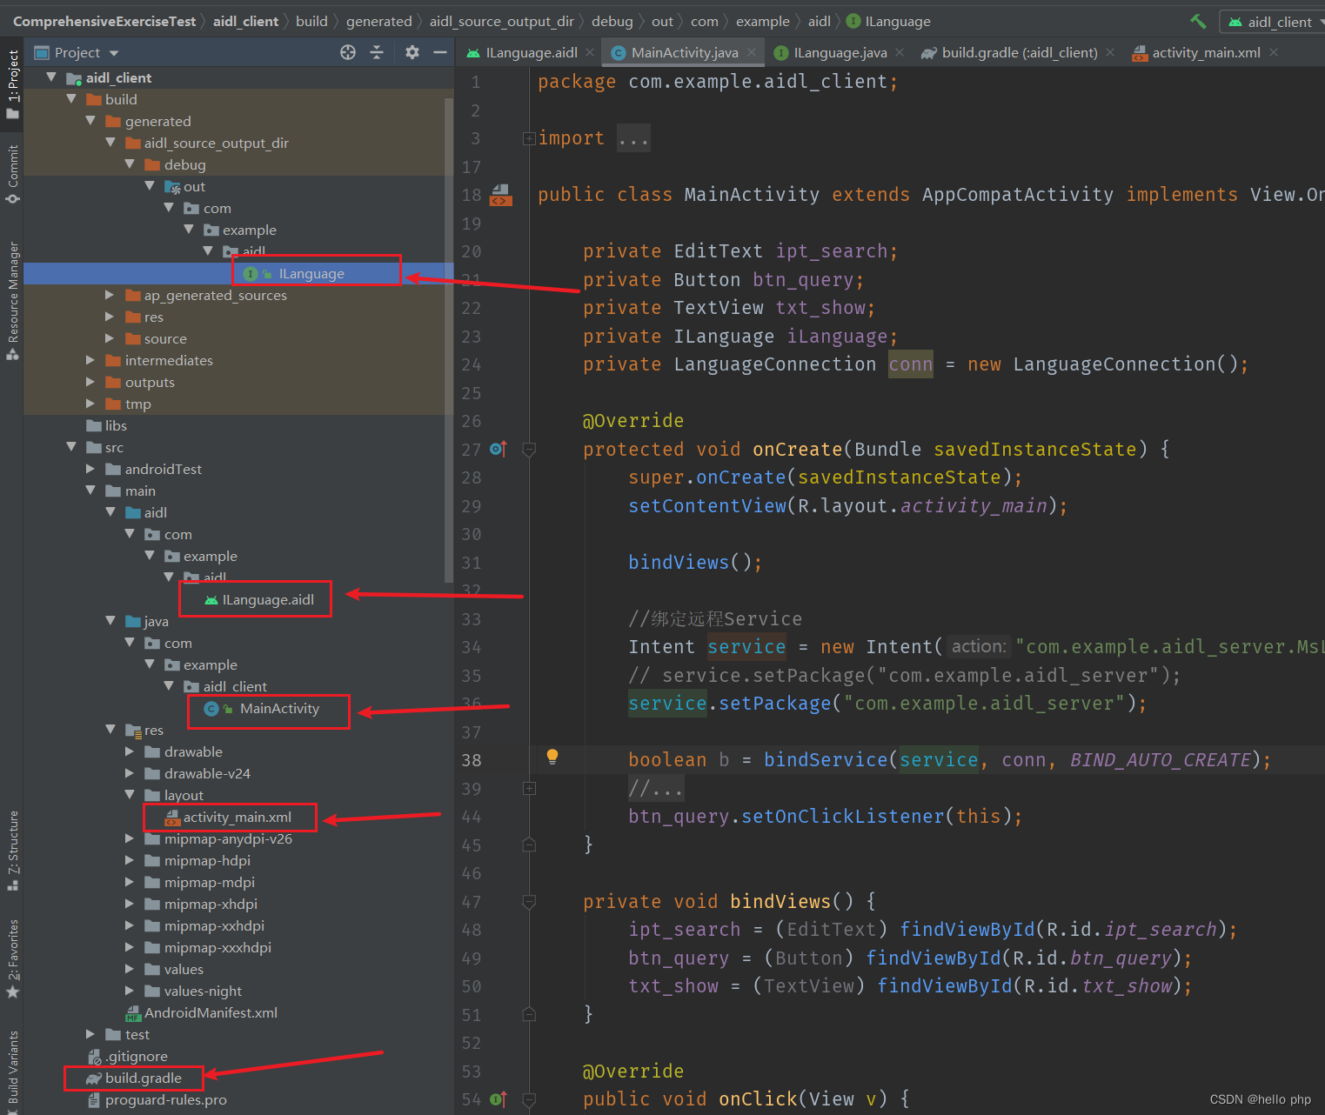Expand the androidTest folder

pos(90,469)
